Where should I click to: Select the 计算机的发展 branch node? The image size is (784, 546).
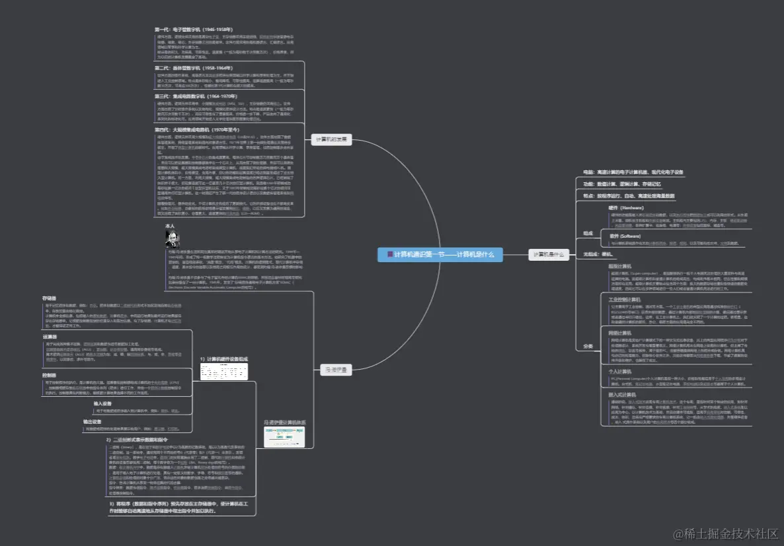(331, 139)
